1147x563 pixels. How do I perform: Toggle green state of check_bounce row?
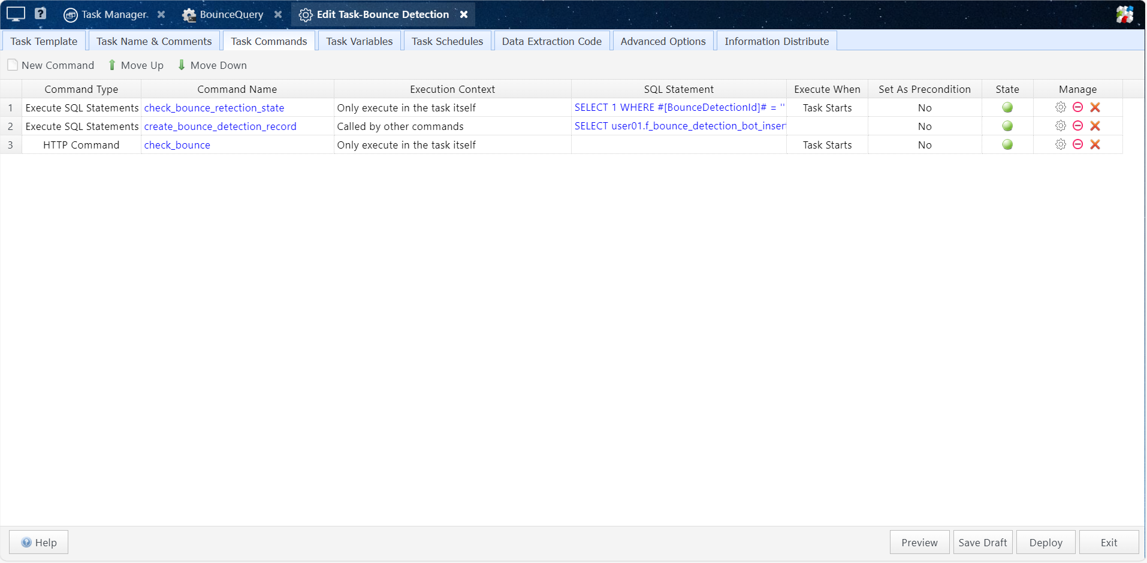tap(1007, 144)
